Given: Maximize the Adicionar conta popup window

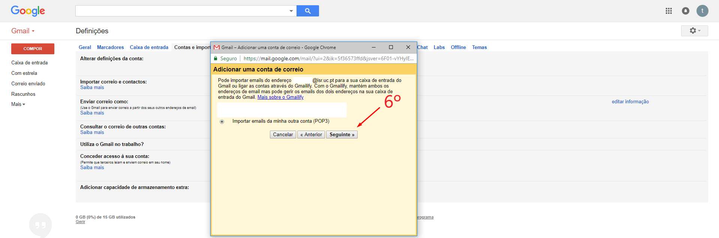Looking at the screenshot, I should coord(391,47).
